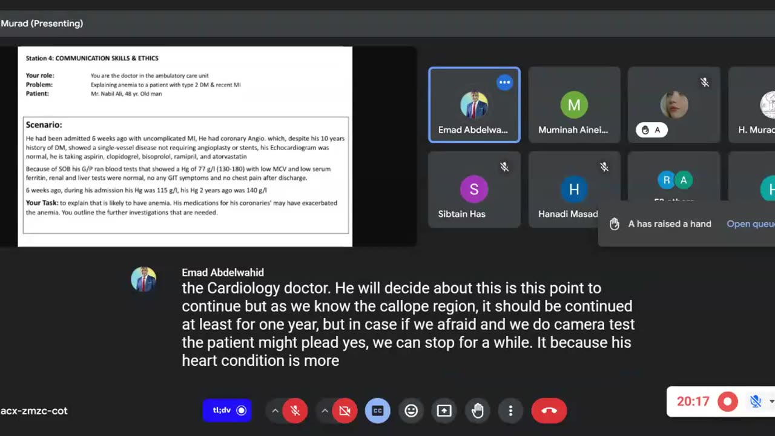Image resolution: width=775 pixels, height=436 pixels.
Task: Select Hanadi Masad participant tile
Action: 574,190
